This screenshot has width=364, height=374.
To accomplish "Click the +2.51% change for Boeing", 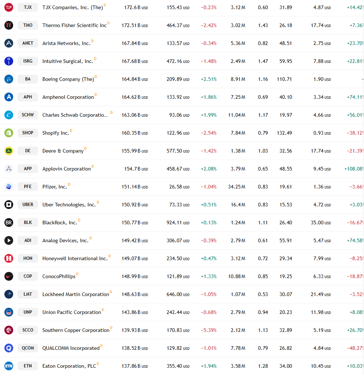I will (x=209, y=79).
